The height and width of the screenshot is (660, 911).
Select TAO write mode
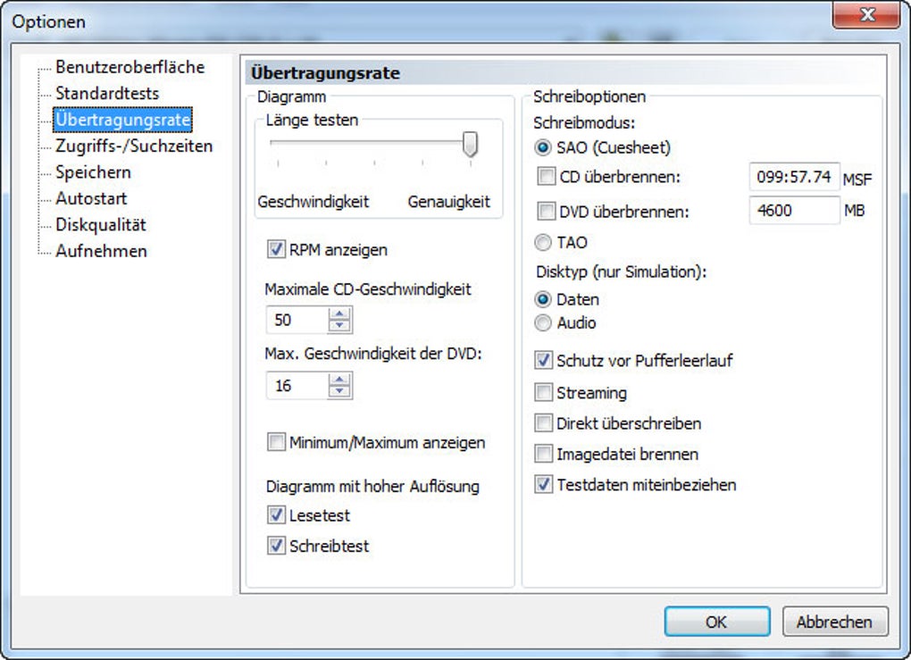pyautogui.click(x=543, y=242)
